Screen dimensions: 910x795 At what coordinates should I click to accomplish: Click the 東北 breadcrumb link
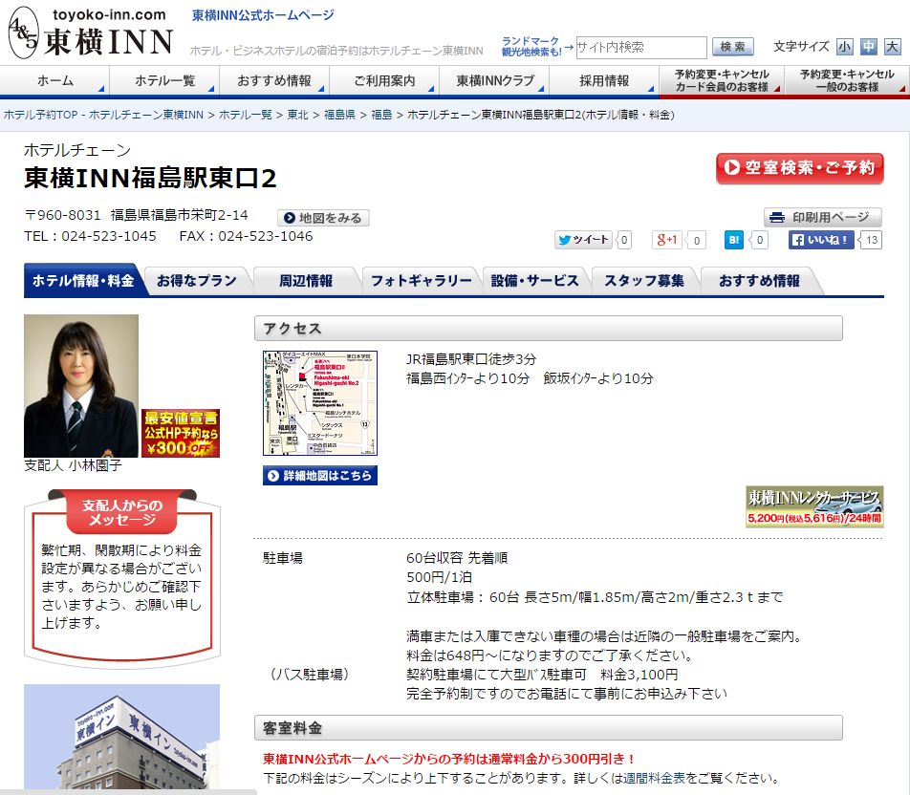297,115
